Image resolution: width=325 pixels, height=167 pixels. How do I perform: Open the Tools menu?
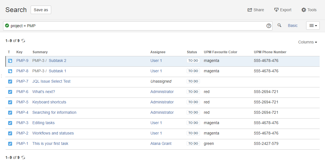coord(309,10)
